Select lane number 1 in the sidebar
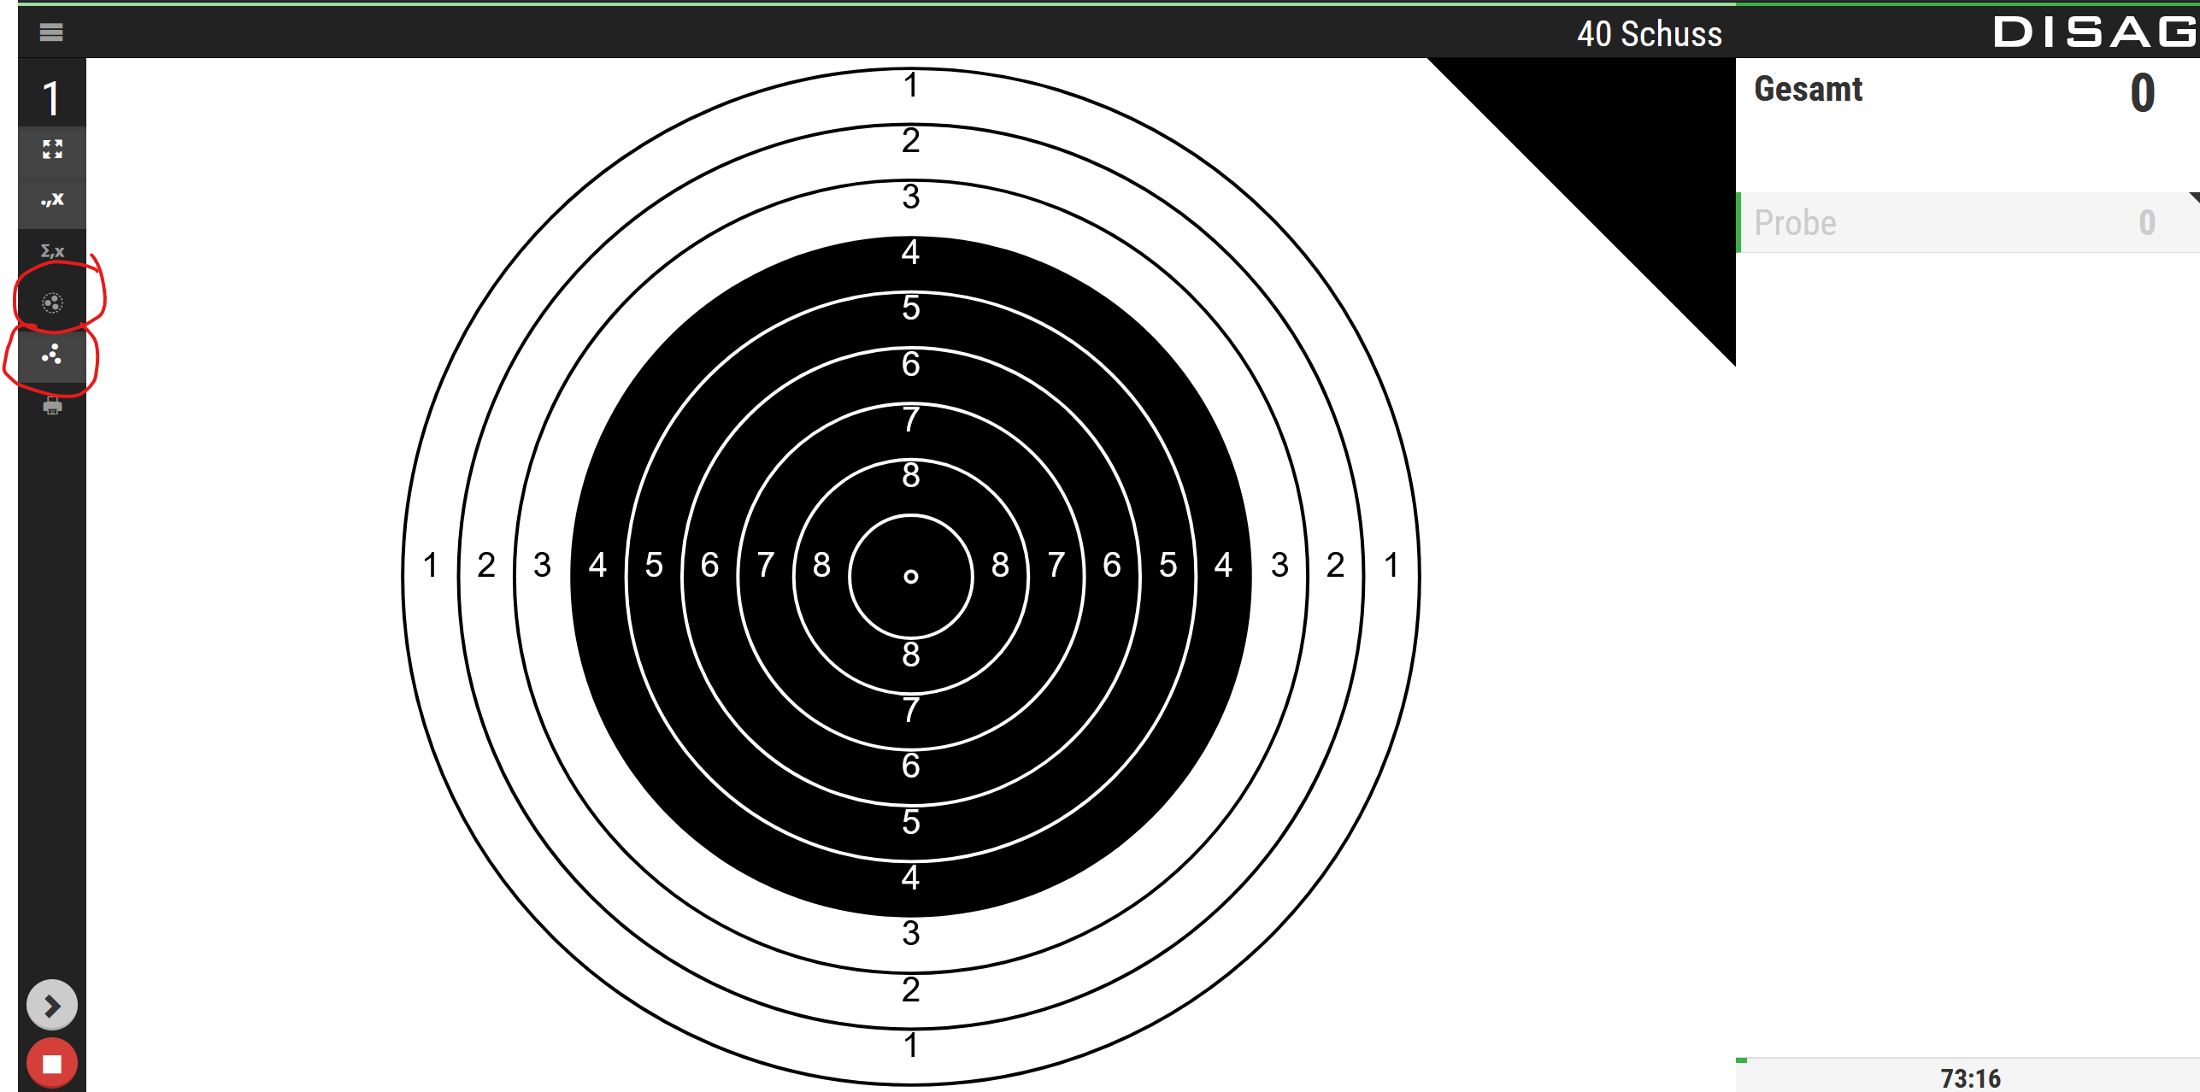The height and width of the screenshot is (1092, 2200). click(x=52, y=97)
